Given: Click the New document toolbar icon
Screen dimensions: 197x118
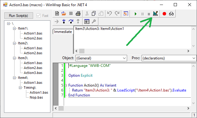Looking at the screenshot, I should click(57, 14).
